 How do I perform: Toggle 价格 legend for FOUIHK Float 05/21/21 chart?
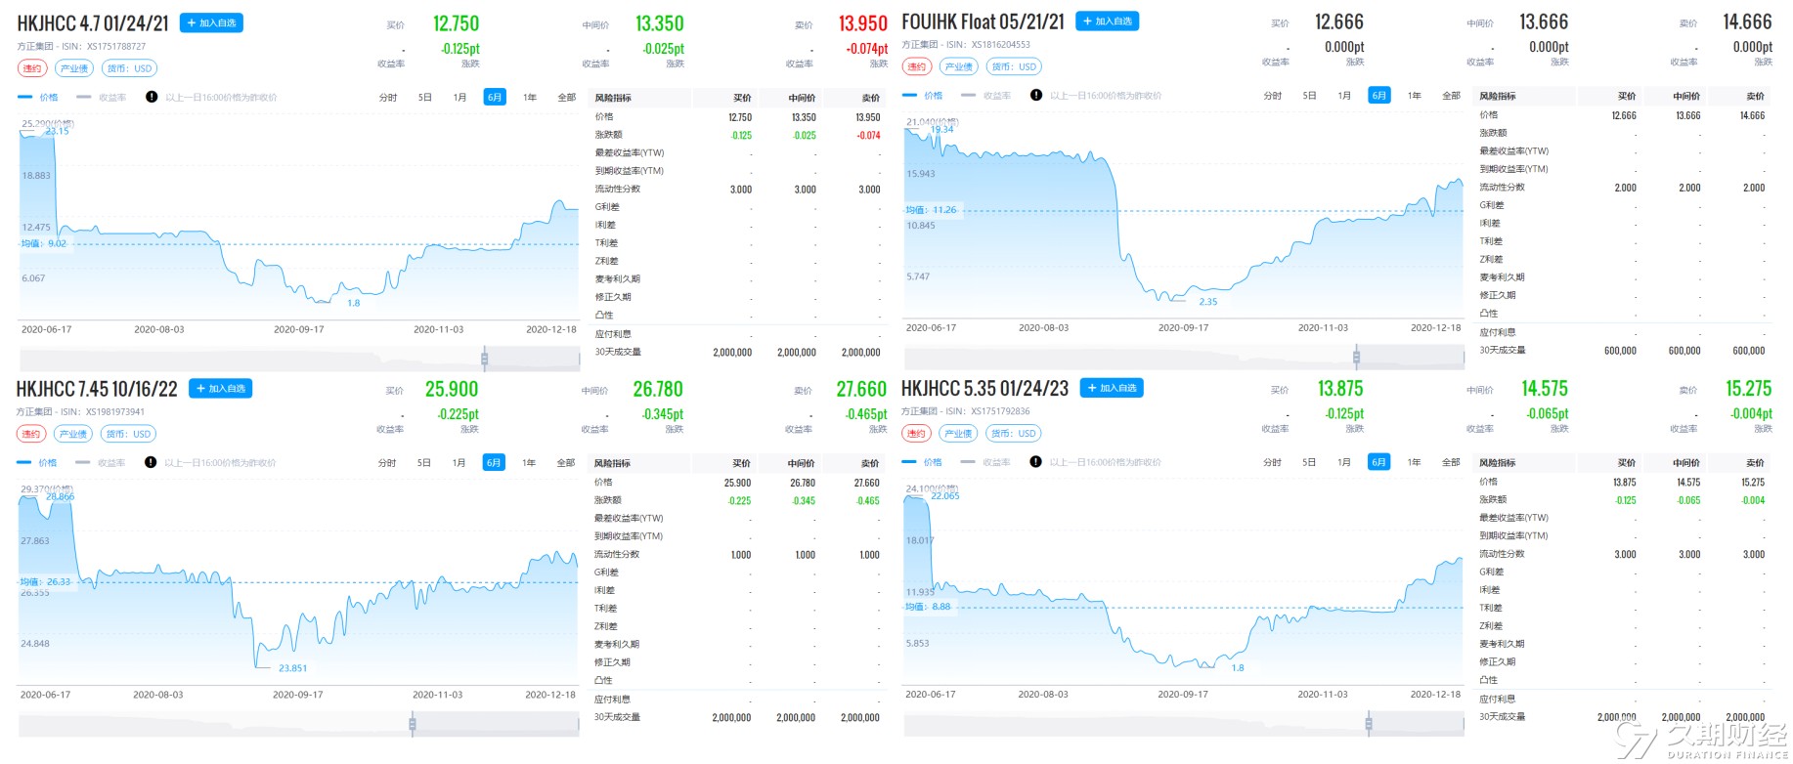[x=923, y=95]
